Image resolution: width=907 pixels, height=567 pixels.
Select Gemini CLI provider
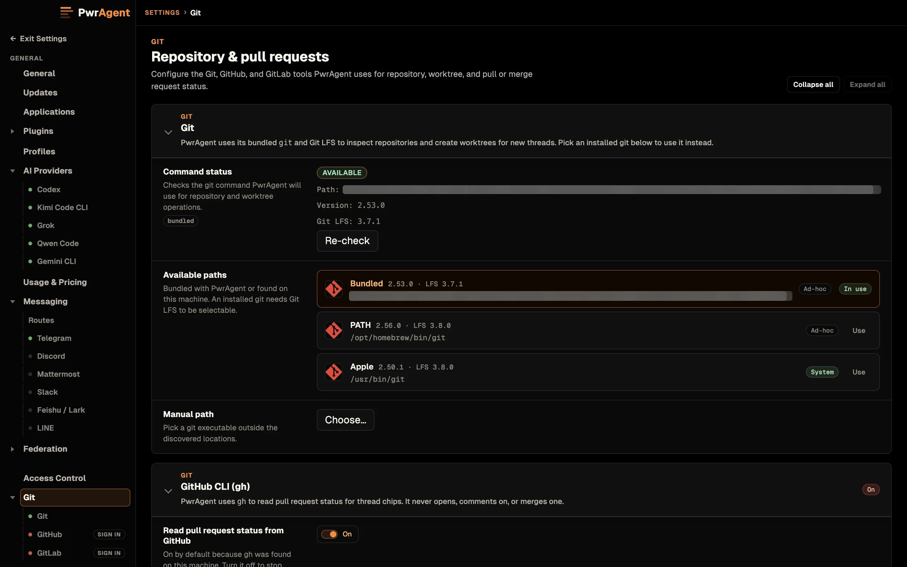56,261
